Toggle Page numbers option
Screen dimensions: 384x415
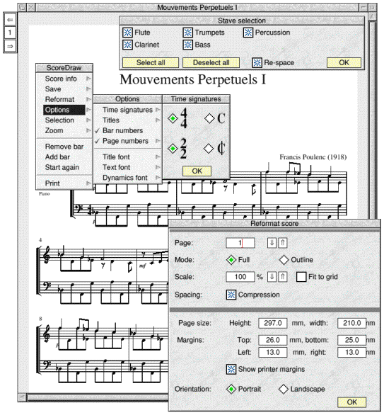128,141
